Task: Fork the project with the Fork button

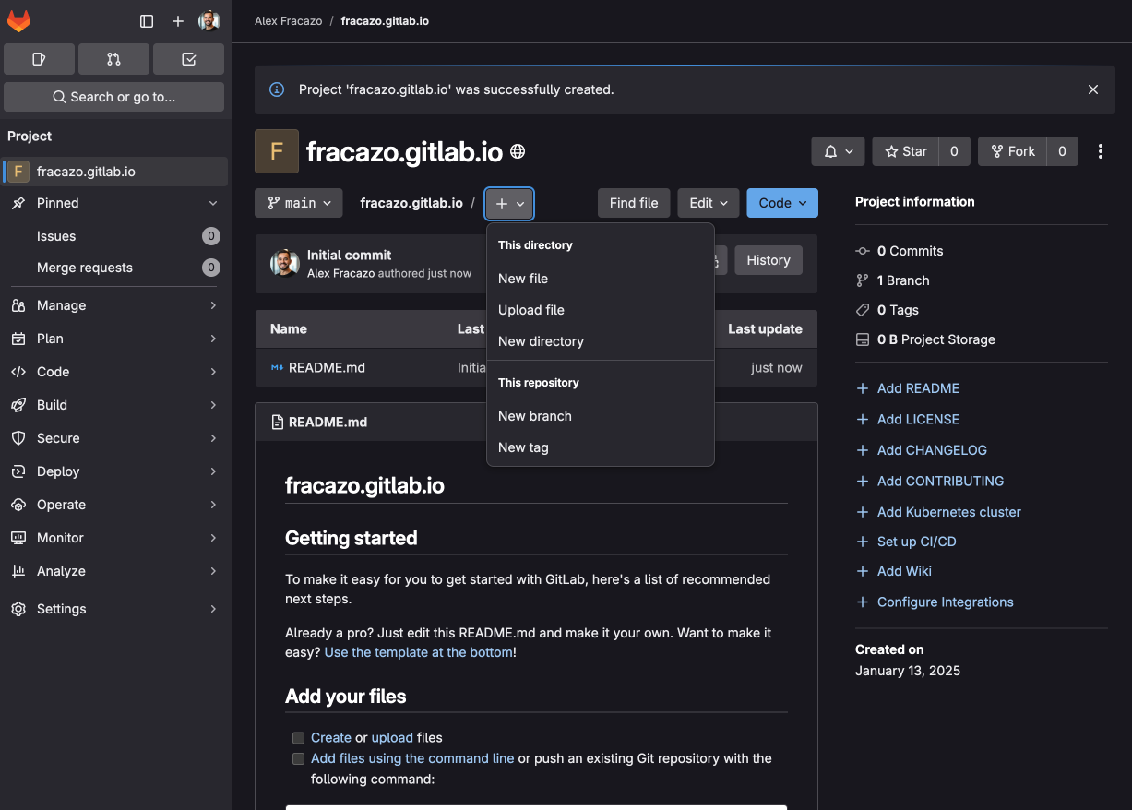Action: [1012, 151]
